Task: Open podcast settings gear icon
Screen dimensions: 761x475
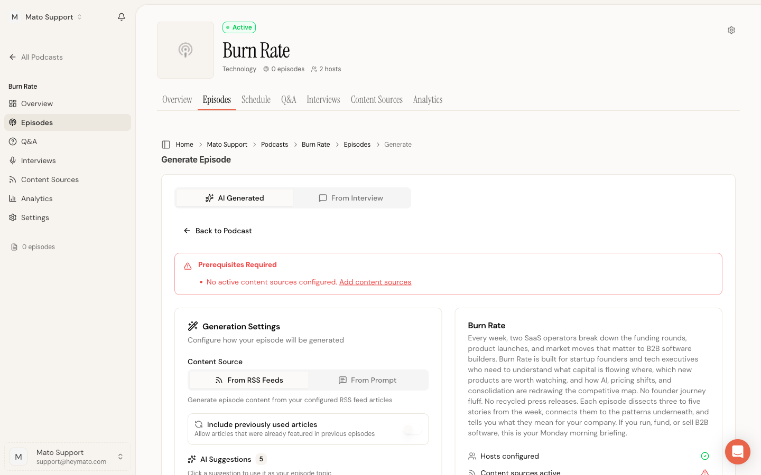Action: (x=731, y=30)
